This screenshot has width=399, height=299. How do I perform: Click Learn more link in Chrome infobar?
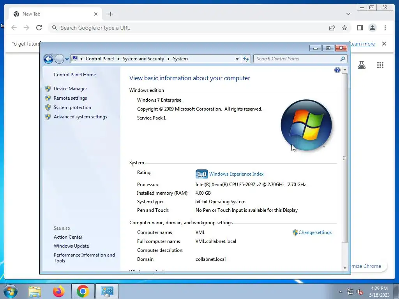click(363, 44)
